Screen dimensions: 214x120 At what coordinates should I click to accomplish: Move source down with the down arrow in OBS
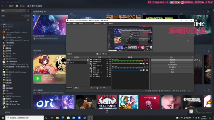pos(104,88)
